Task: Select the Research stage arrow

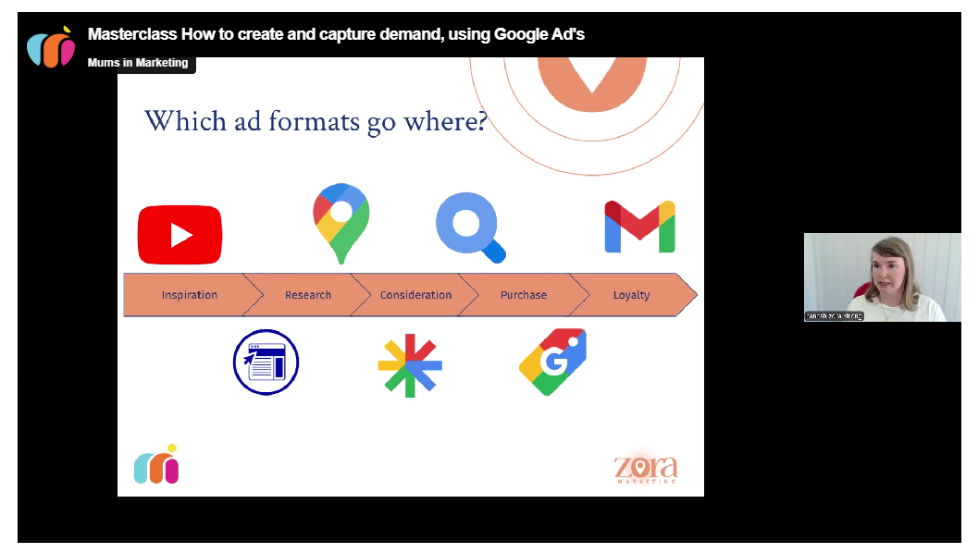Action: point(307,295)
